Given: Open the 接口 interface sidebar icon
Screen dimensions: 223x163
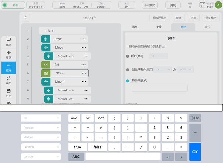Looking at the screenshot, I should coord(9,80).
